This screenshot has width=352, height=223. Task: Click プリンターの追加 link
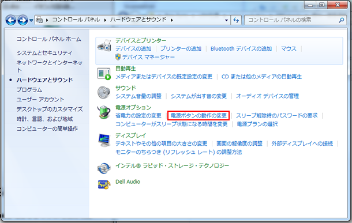[x=181, y=49]
